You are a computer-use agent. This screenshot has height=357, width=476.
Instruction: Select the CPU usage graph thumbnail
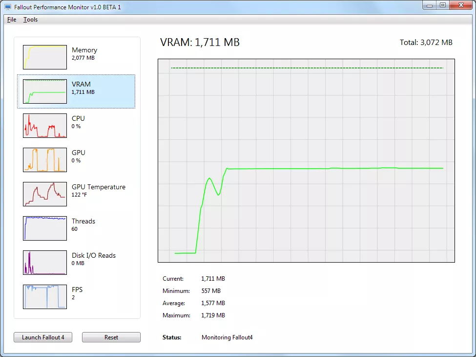click(x=45, y=126)
